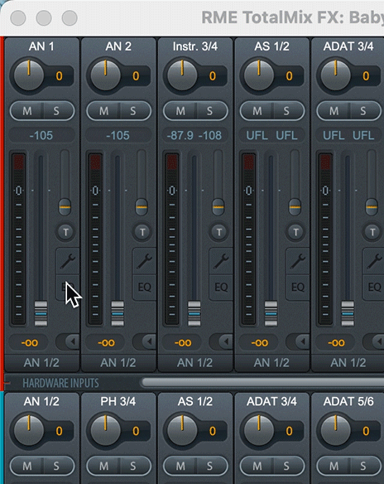The height and width of the screenshot is (484, 384).
Task: Click the ADAT 5/6 channel name
Action: pyautogui.click(x=348, y=402)
